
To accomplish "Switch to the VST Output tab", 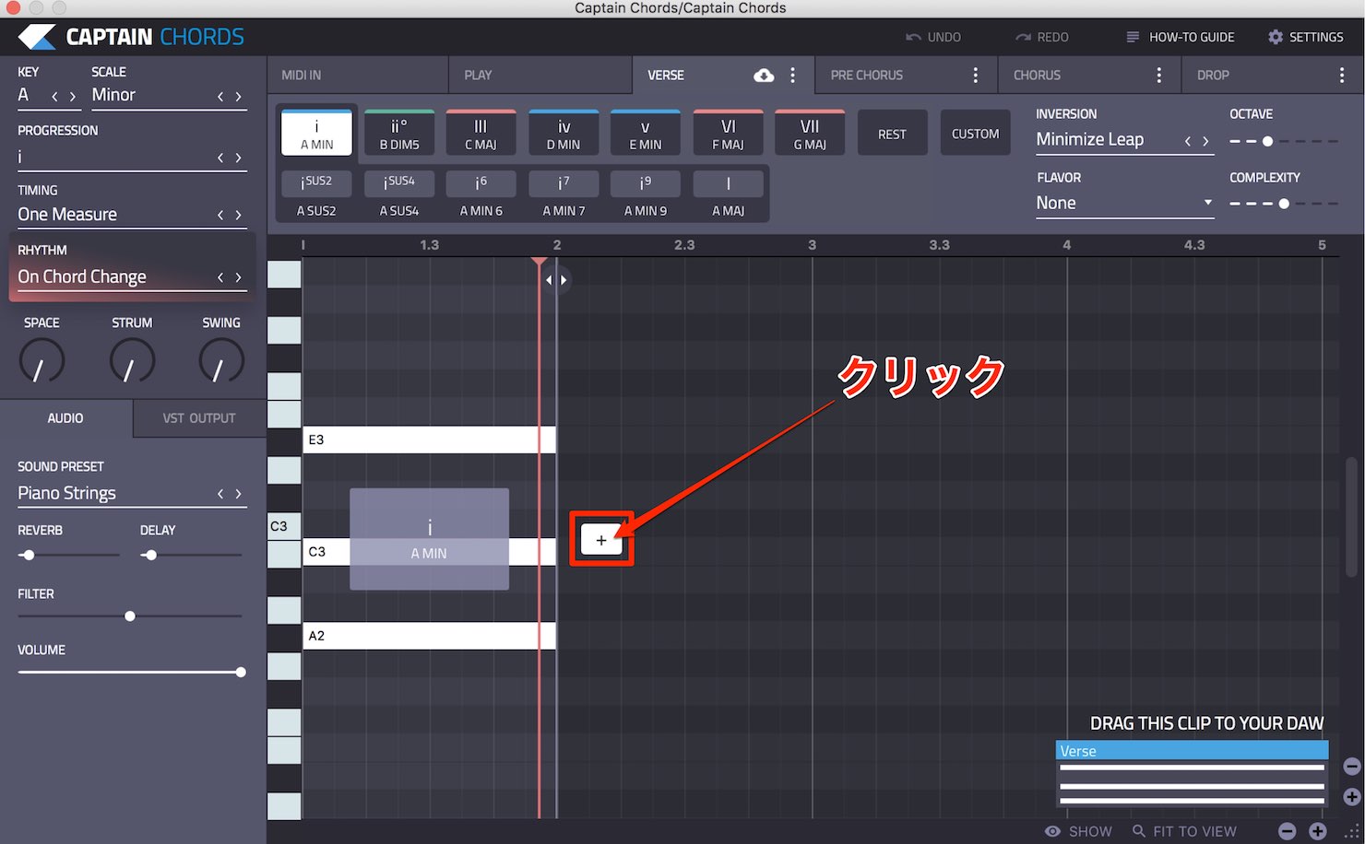I will 199,418.
